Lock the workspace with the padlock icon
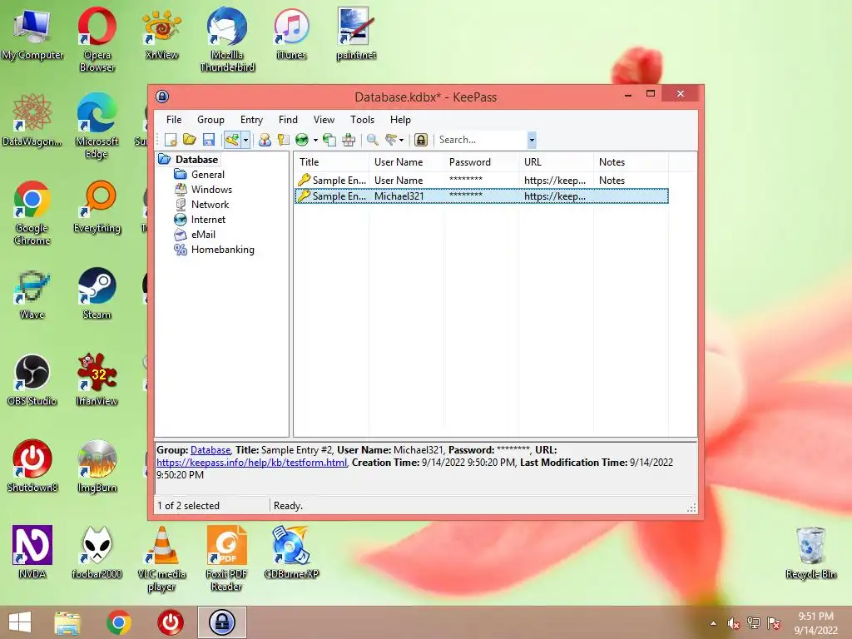The image size is (852, 639). pos(420,140)
